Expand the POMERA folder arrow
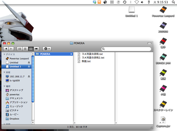177x131 pixels. tap(71, 54)
